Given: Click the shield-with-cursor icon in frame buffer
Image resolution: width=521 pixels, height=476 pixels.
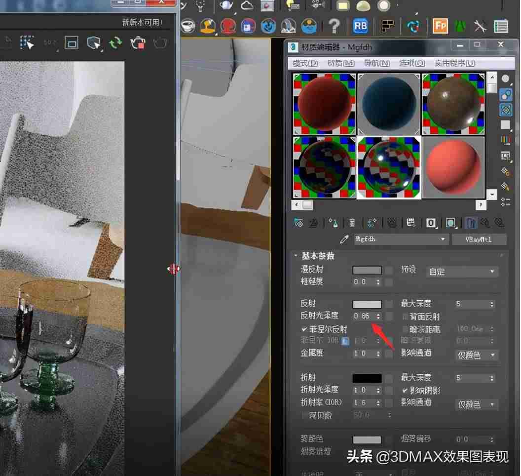Looking at the screenshot, I should [x=94, y=43].
